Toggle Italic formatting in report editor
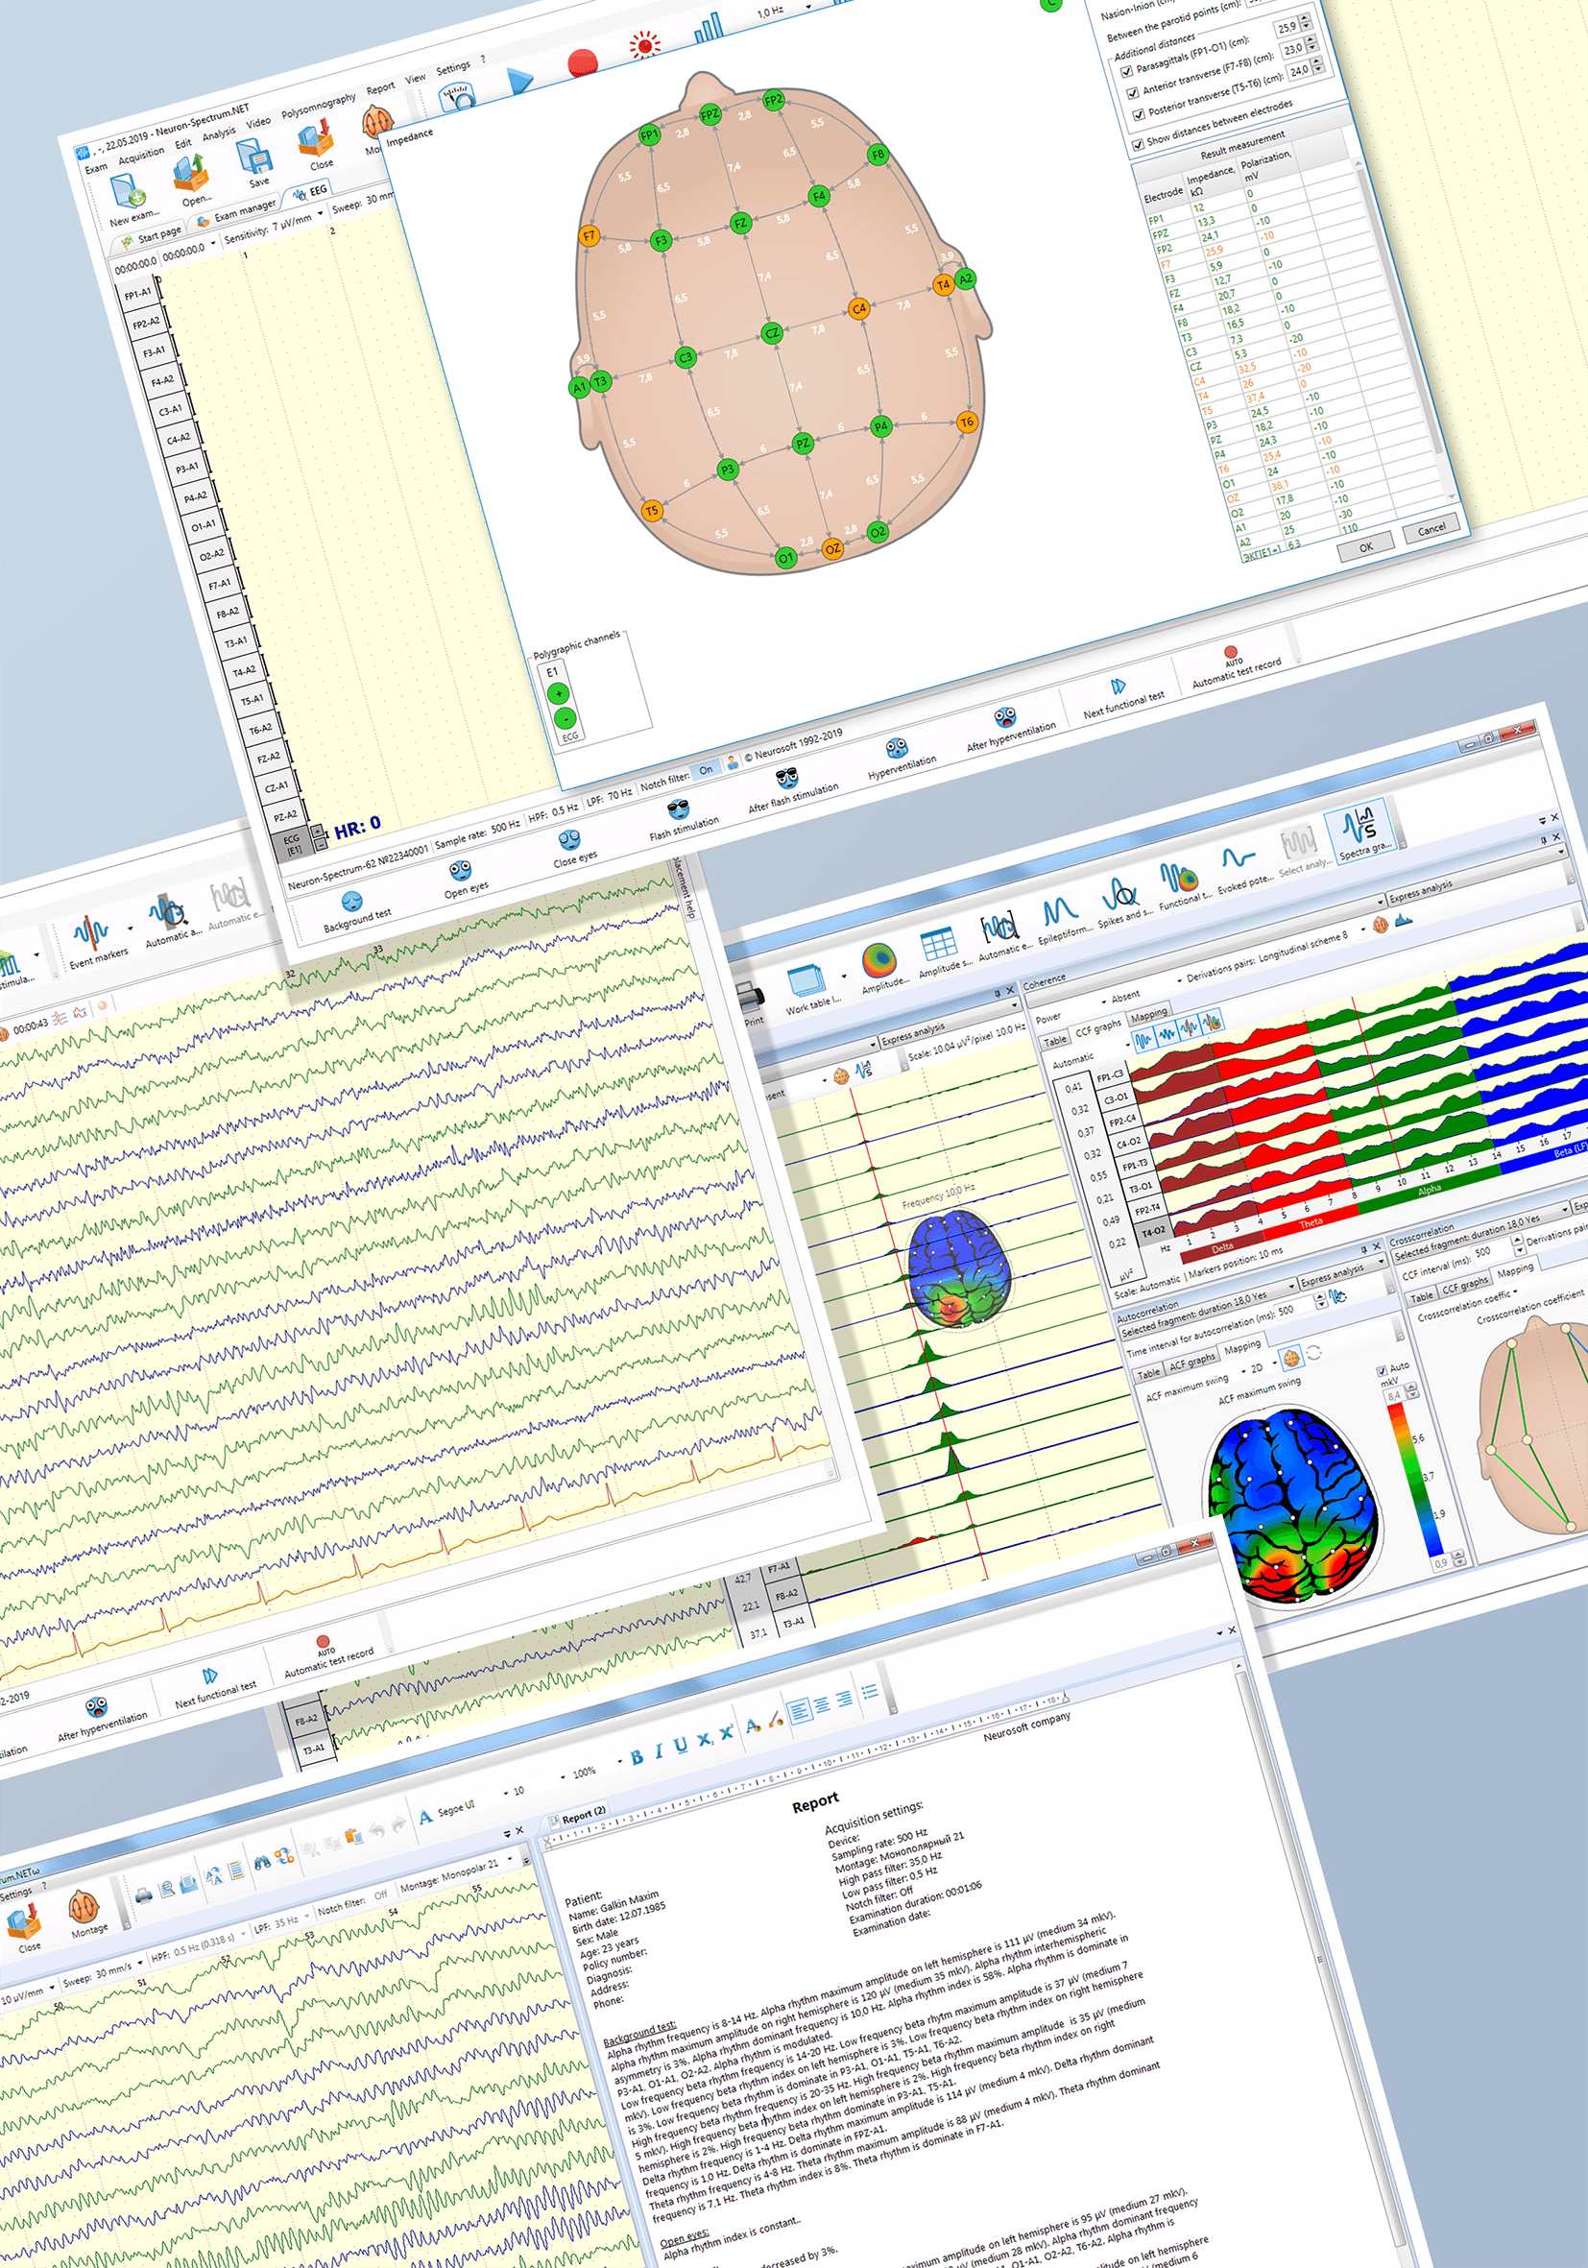 click(x=658, y=1751)
